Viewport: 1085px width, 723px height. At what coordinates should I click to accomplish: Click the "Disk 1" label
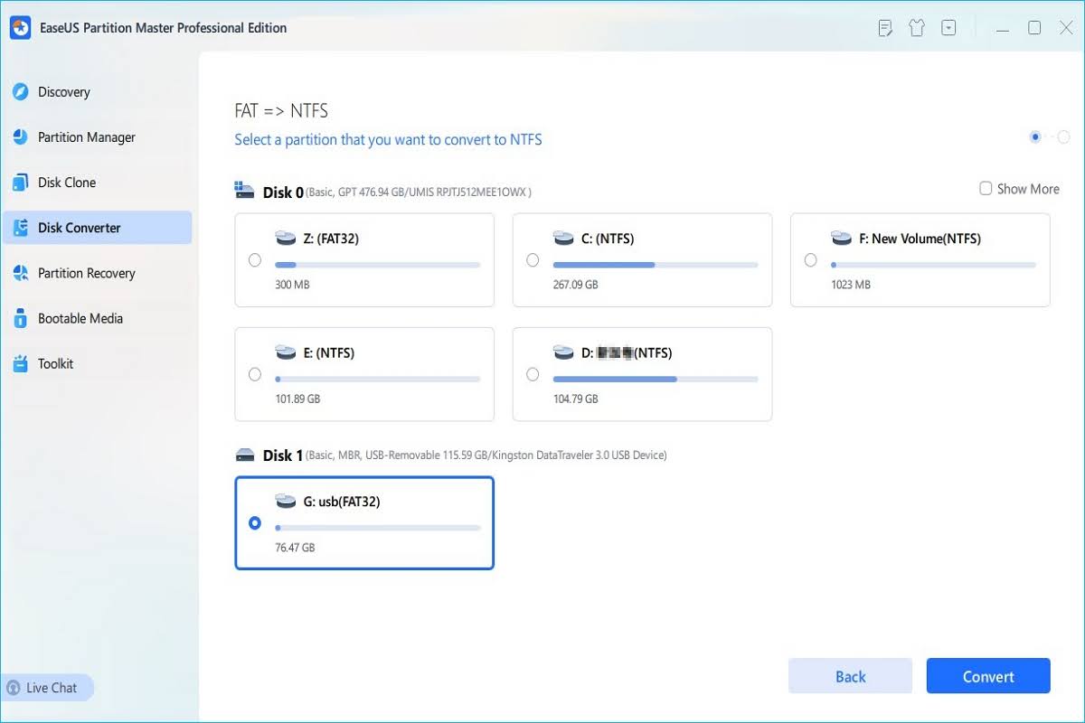pyautogui.click(x=283, y=455)
